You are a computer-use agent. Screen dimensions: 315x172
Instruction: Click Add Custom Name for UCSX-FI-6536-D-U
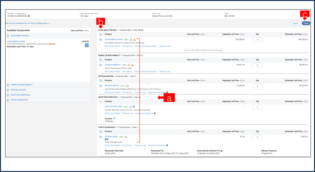click(x=112, y=72)
